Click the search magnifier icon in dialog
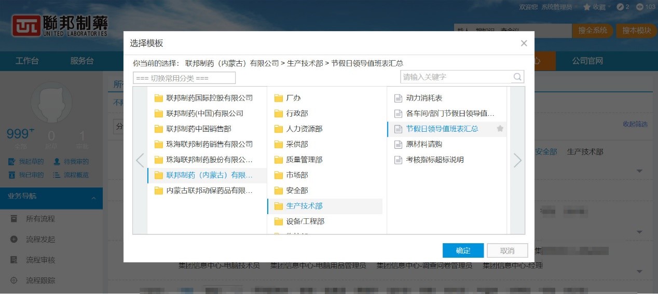Image resolution: width=658 pixels, height=294 pixels. tap(517, 77)
